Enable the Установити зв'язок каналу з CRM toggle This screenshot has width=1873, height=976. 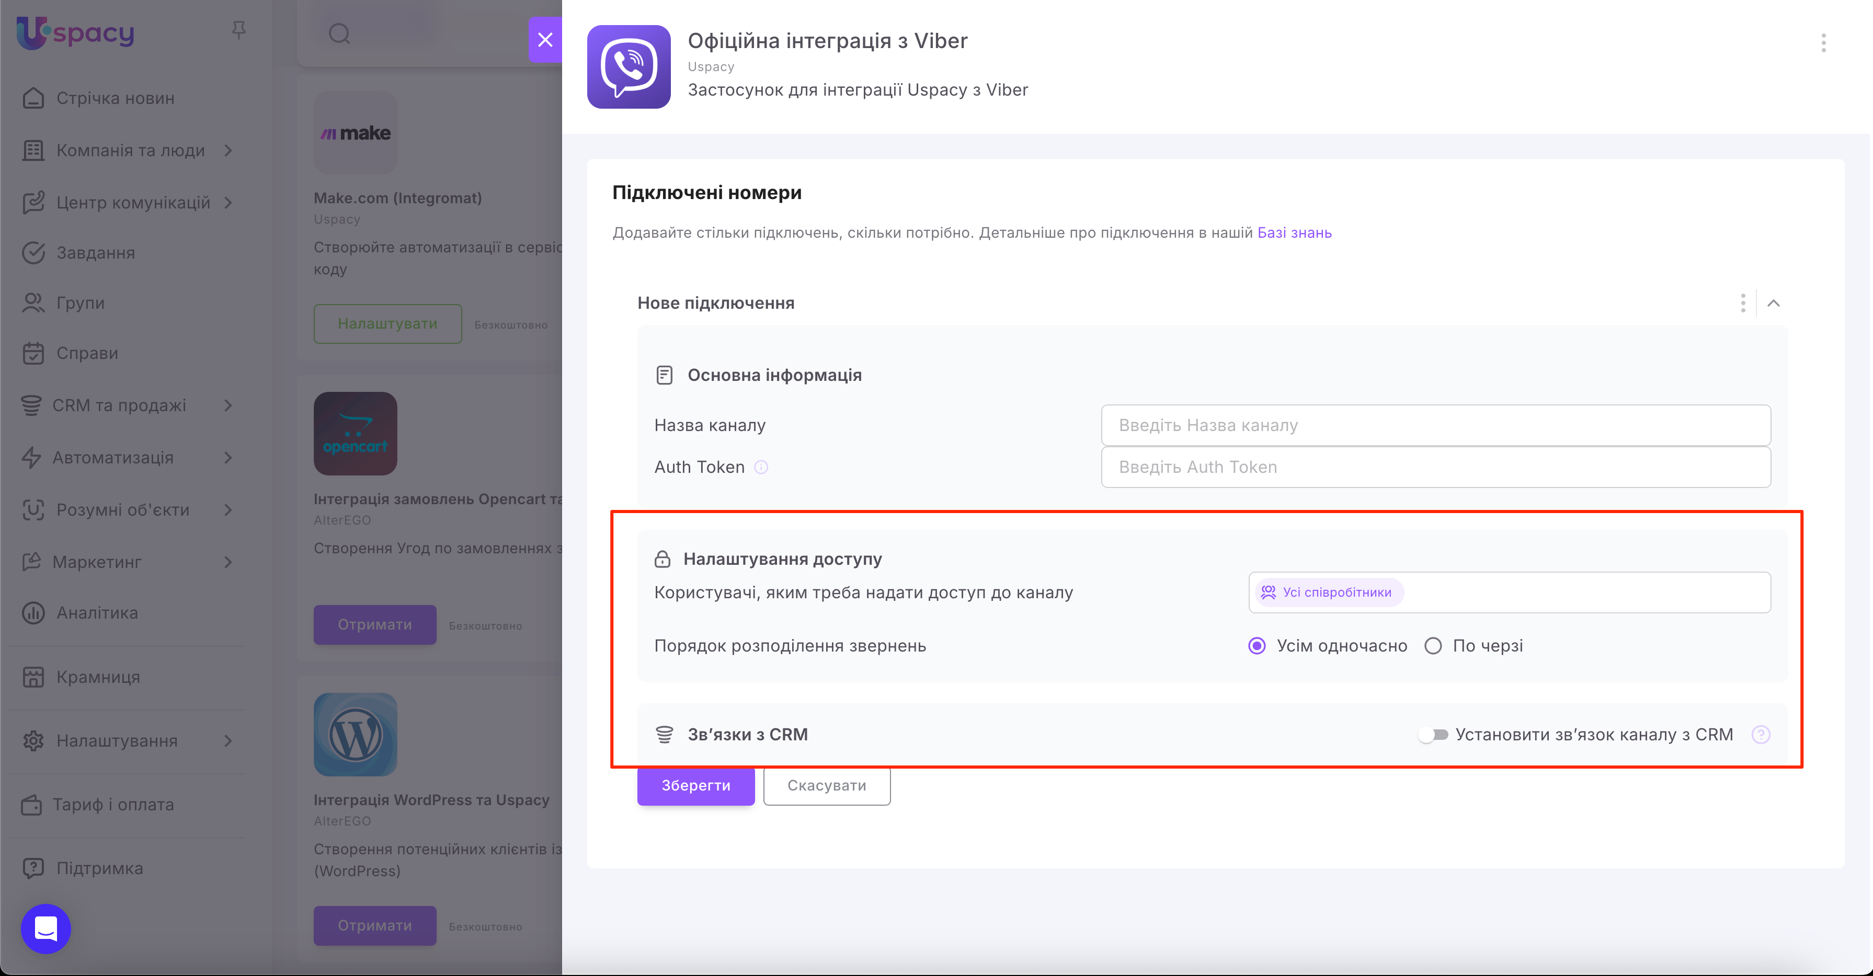[1433, 735]
